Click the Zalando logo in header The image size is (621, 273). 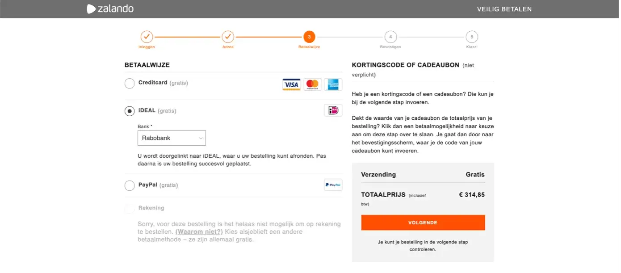point(110,9)
